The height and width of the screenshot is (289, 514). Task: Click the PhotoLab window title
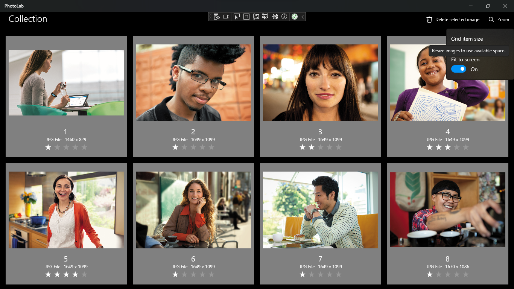pos(14,6)
